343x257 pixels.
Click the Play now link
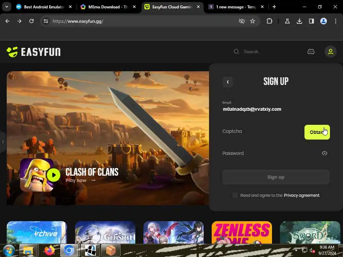click(80, 180)
